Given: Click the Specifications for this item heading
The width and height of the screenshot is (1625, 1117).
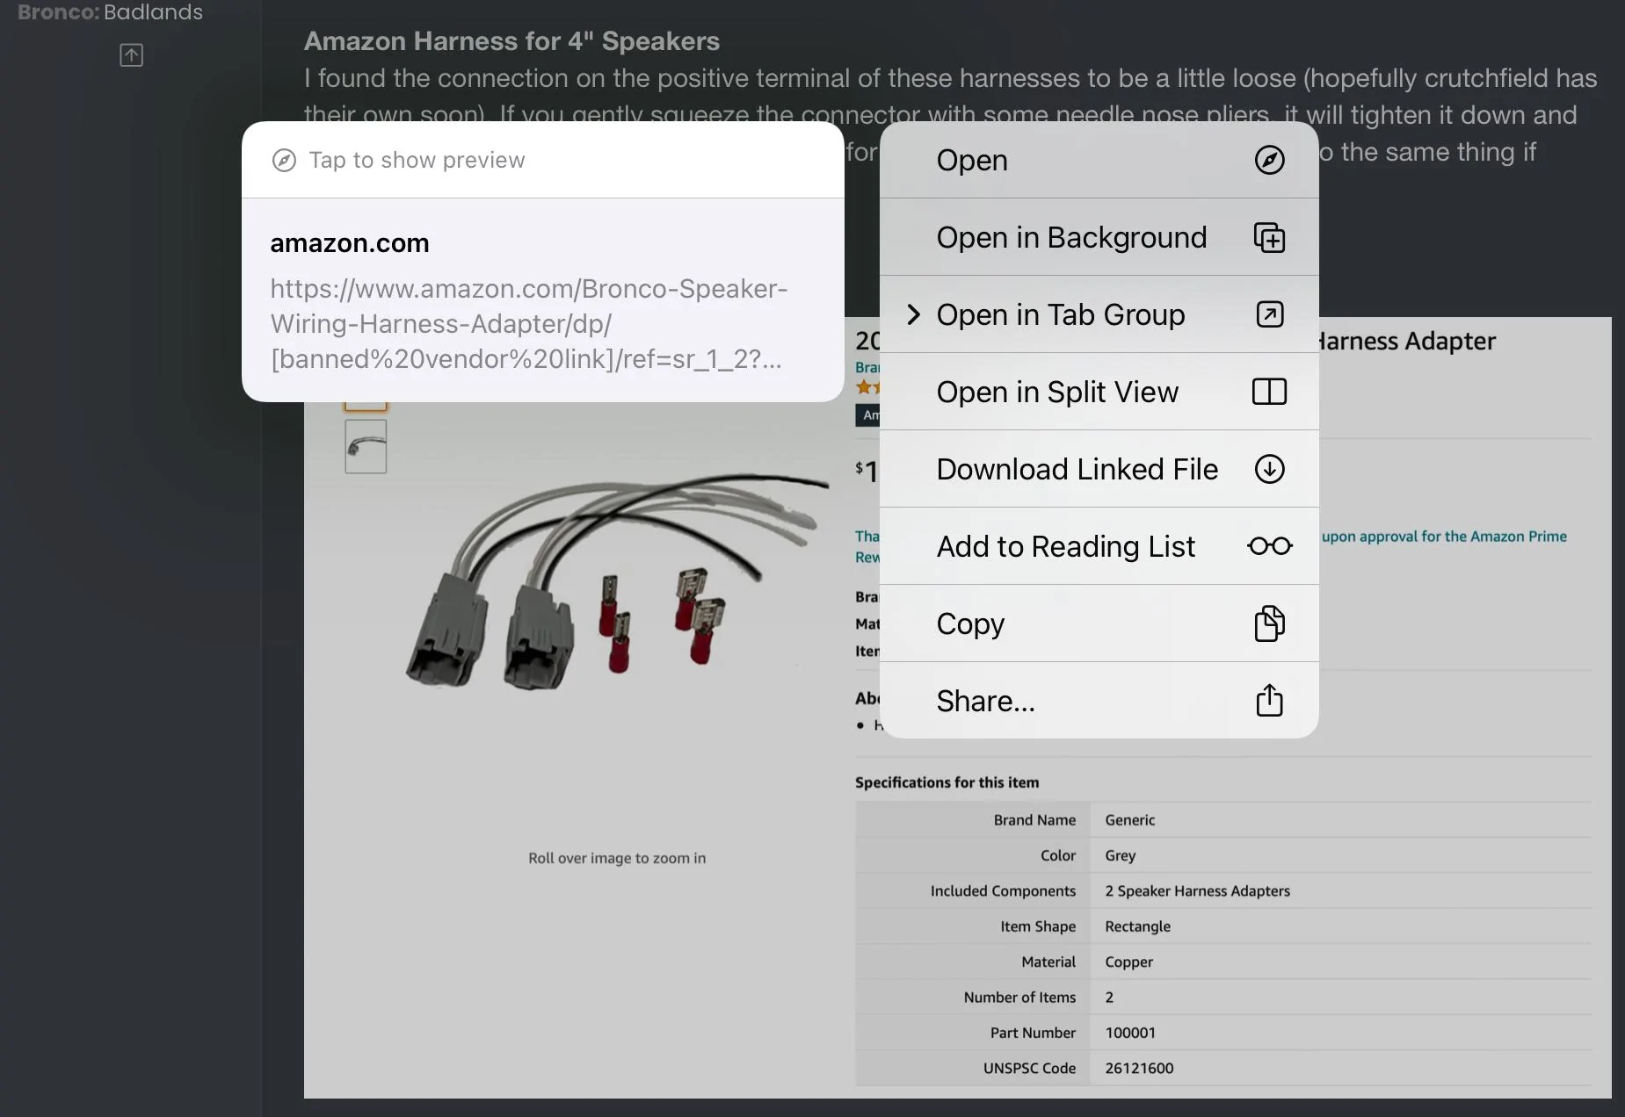Looking at the screenshot, I should (x=947, y=782).
